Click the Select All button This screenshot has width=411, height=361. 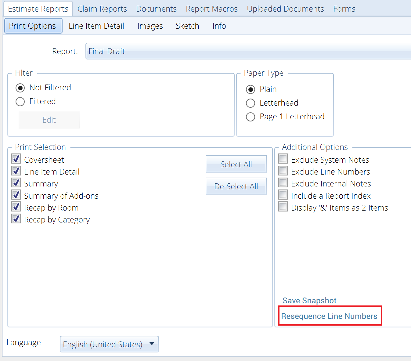(236, 164)
